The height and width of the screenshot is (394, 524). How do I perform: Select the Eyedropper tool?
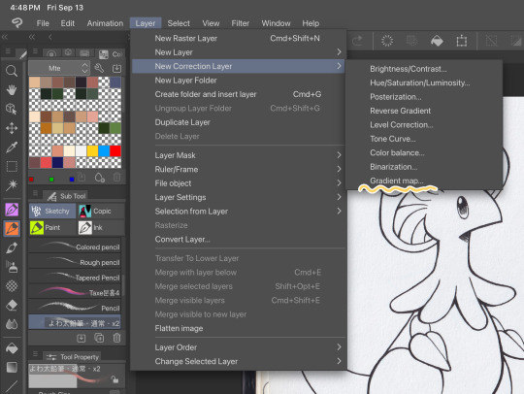(12, 148)
